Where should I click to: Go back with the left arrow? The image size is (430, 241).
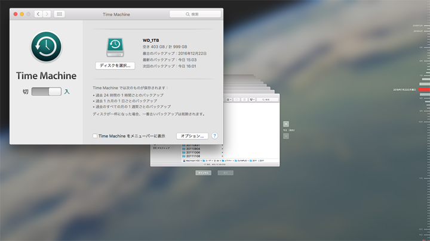[x=38, y=14]
